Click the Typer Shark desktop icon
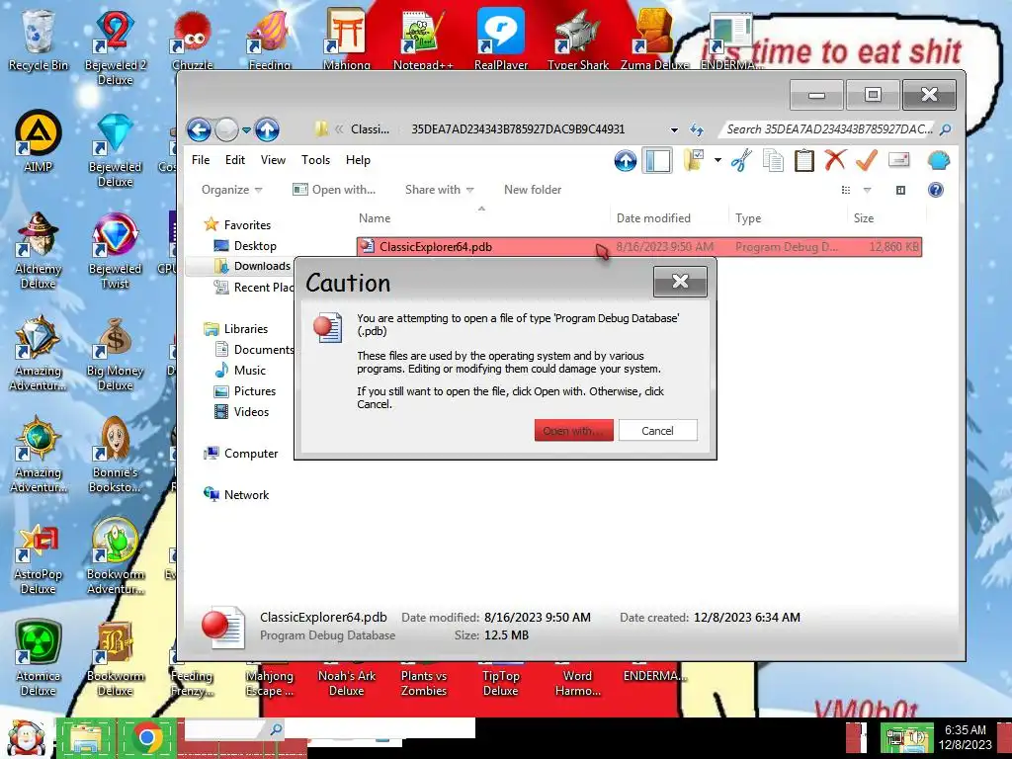The image size is (1012, 759). pos(577,39)
